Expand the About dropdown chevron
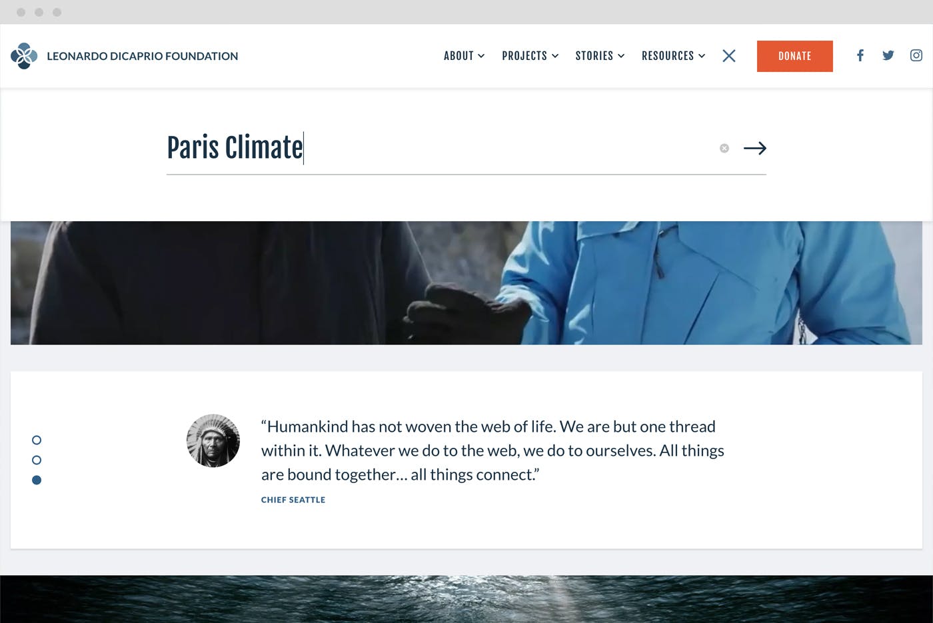The width and height of the screenshot is (933, 623). click(x=481, y=56)
